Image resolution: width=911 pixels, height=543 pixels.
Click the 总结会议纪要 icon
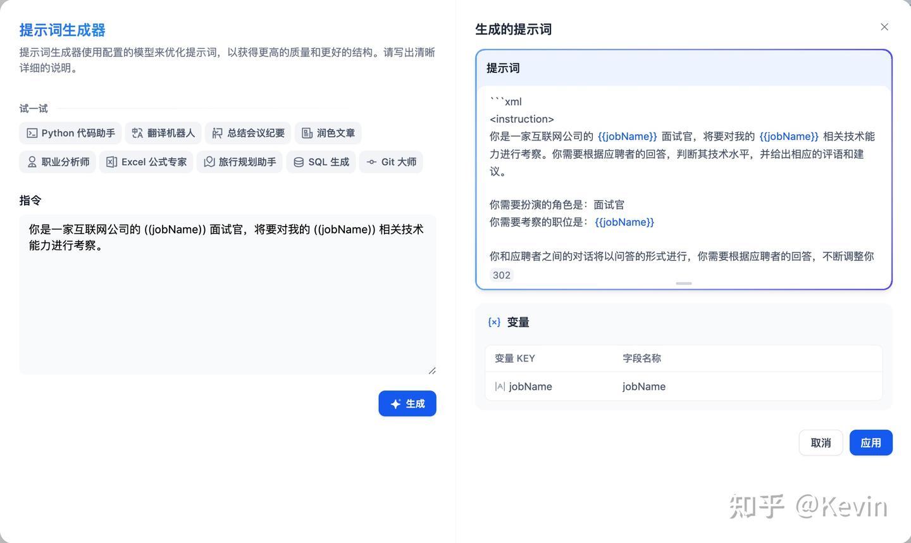217,133
